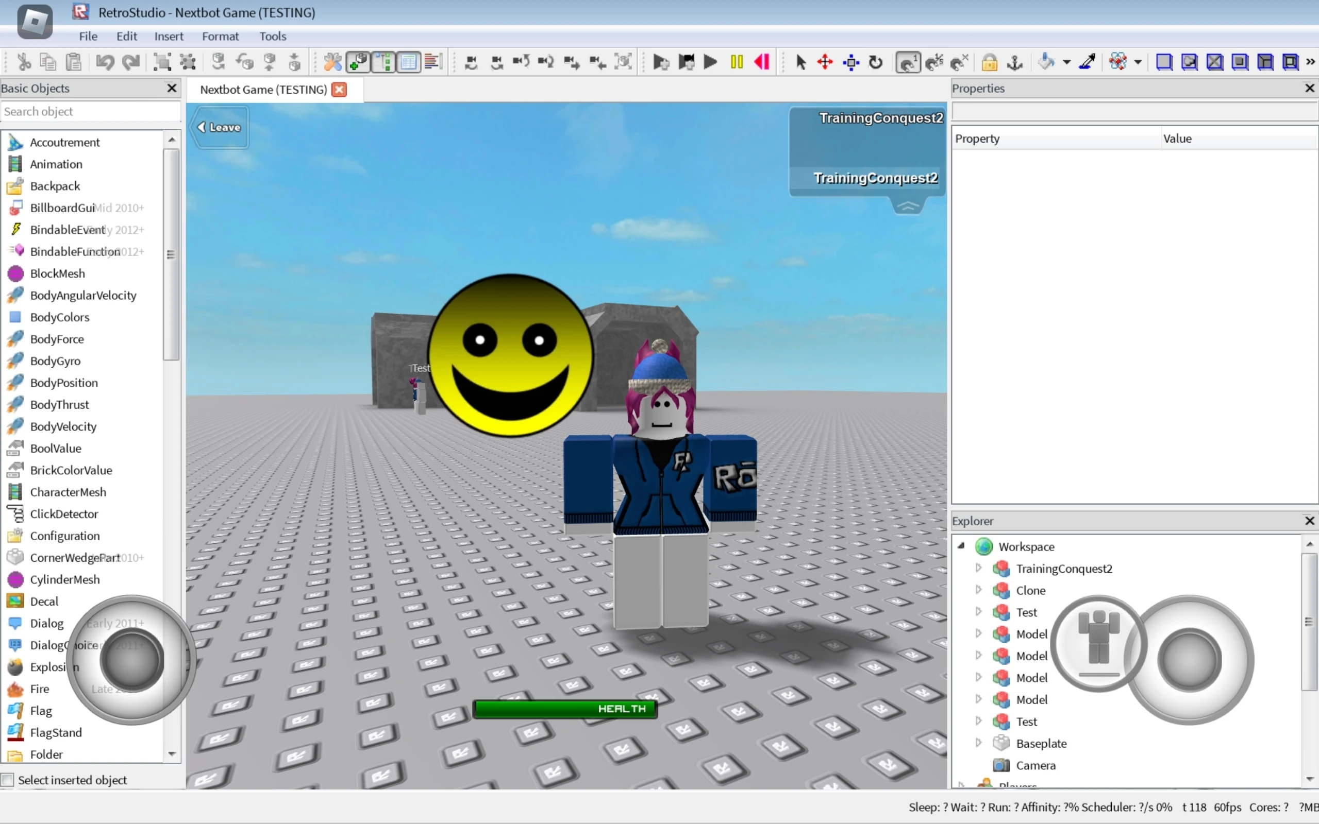Activate the Rotate tool
Viewport: 1319px width, 824px height.
pos(876,62)
